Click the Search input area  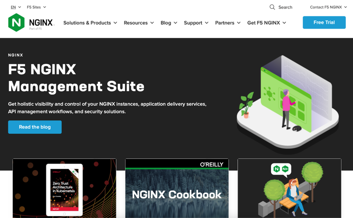coord(286,7)
